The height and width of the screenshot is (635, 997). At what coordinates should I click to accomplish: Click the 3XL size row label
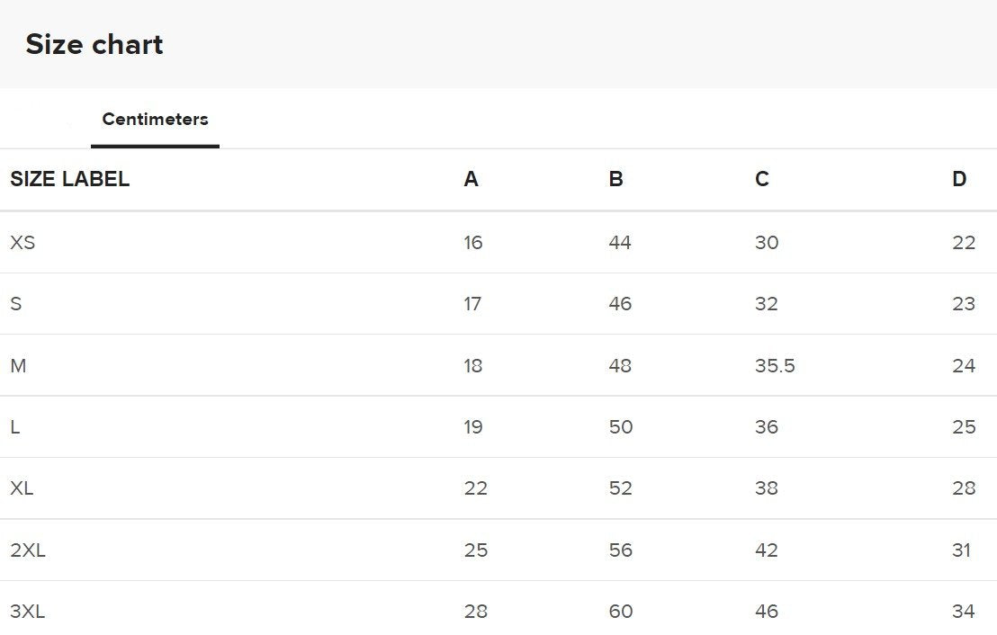pyautogui.click(x=28, y=612)
